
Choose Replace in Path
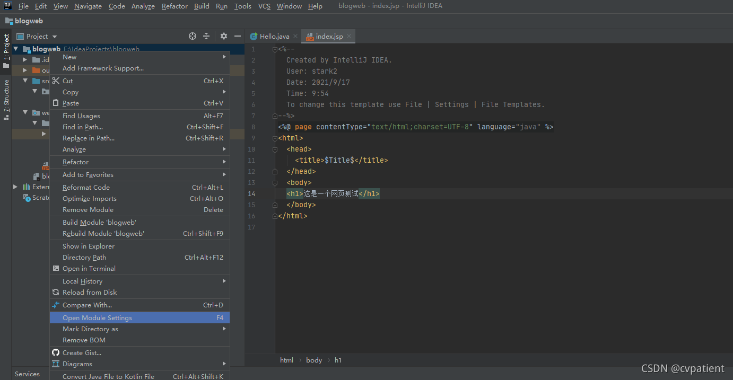pyautogui.click(x=139, y=138)
